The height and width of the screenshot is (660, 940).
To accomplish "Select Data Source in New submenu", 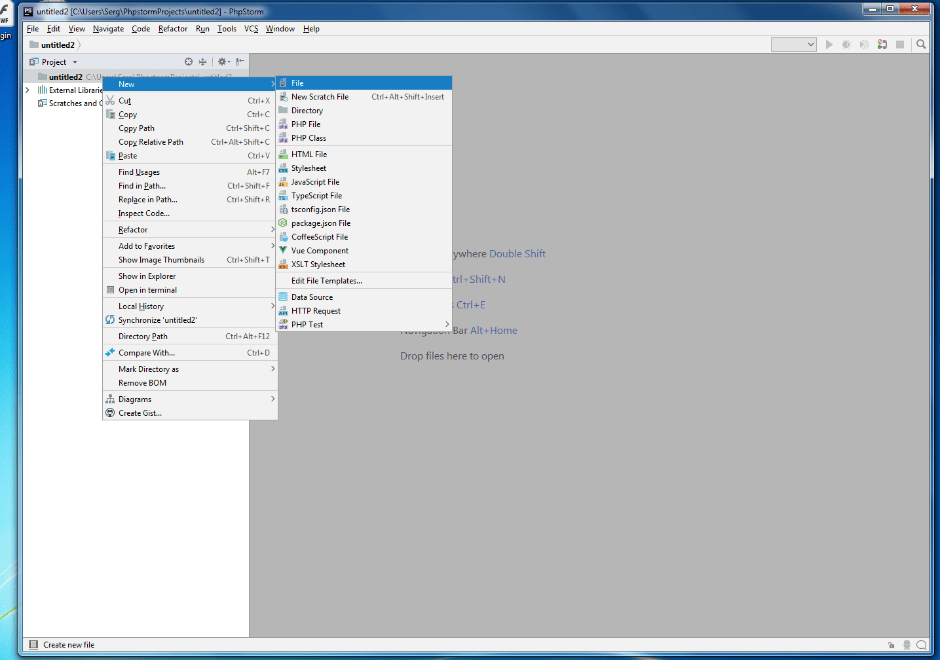I will 364,297.
